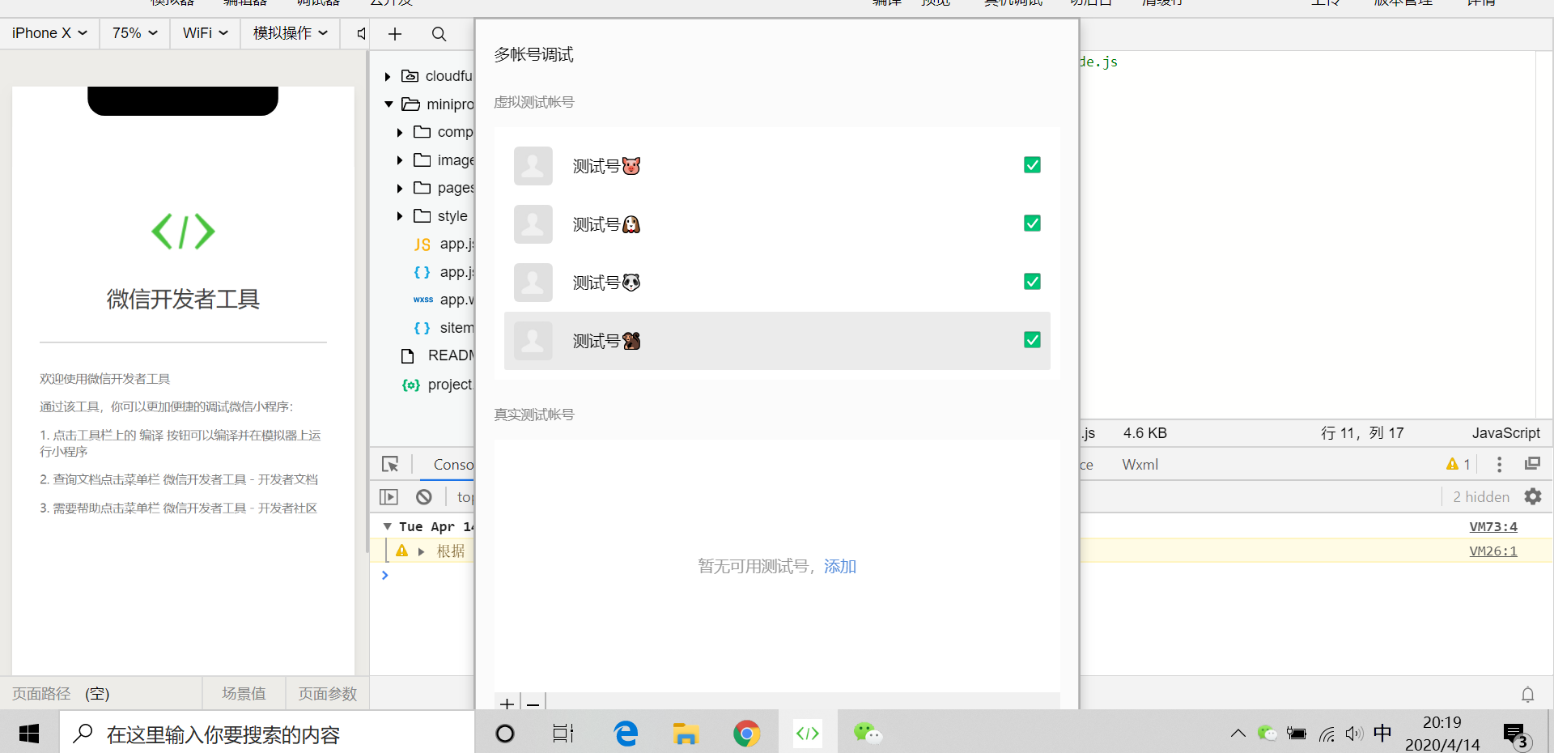The width and height of the screenshot is (1554, 753).
Task: Expand the cloudfu folder
Action: pos(388,77)
